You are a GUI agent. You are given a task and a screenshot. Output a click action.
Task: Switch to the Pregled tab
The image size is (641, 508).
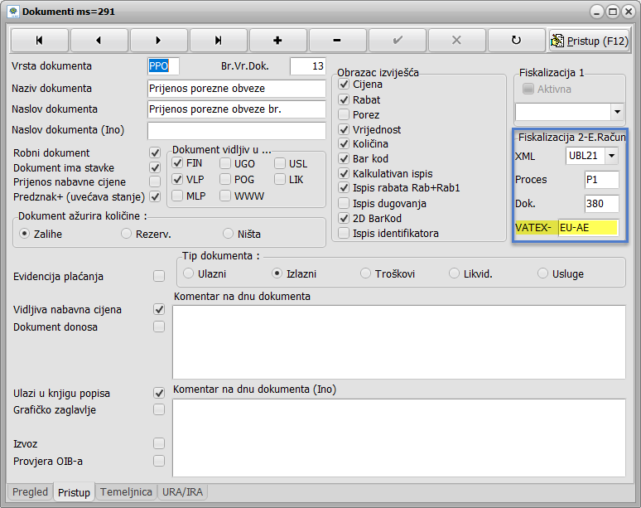point(31,492)
